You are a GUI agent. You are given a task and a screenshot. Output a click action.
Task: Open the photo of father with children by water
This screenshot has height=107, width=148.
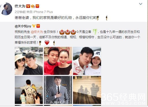click(29, 90)
